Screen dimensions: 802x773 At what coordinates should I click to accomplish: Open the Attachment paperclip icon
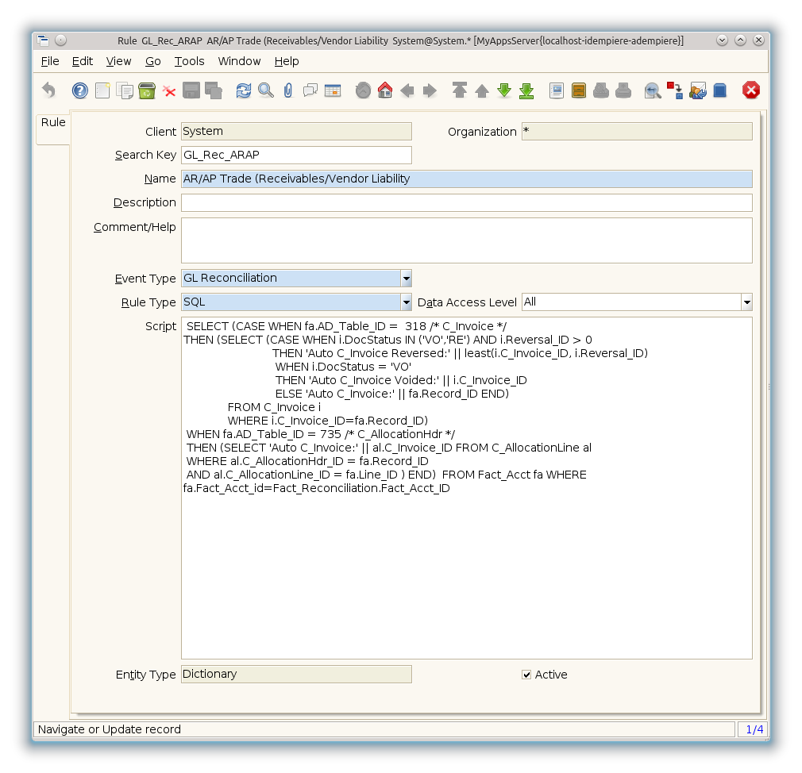point(287,90)
